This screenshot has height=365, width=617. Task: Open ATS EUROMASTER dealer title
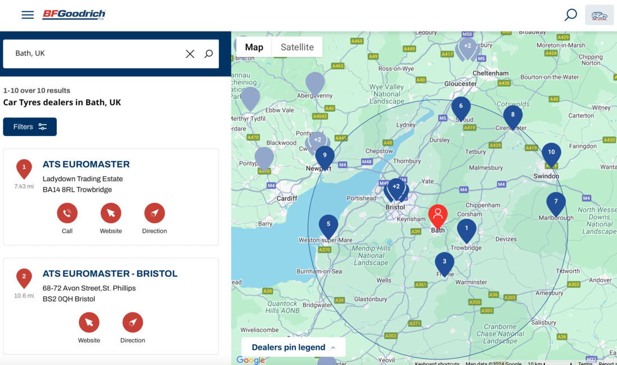[86, 164]
